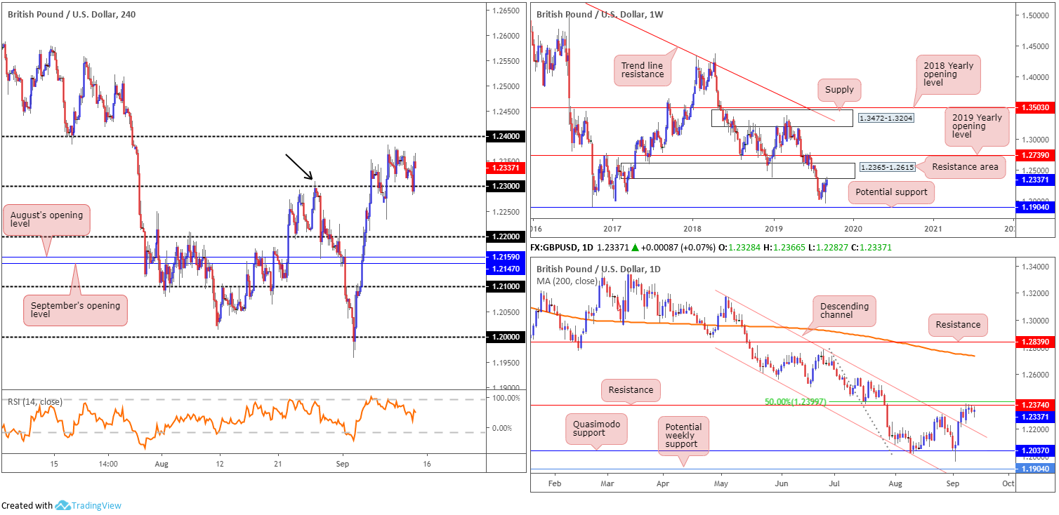Click the red 1.23371 price tag on 240 chart
Screen dimensions: 1059x515
507,167
